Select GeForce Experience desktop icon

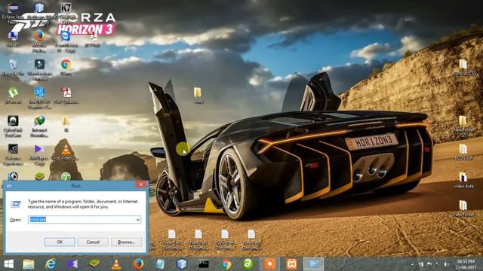[x=13, y=154]
